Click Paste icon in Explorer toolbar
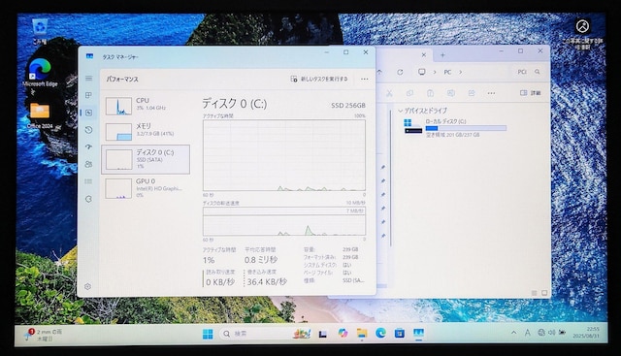The image size is (621, 356). (430, 93)
